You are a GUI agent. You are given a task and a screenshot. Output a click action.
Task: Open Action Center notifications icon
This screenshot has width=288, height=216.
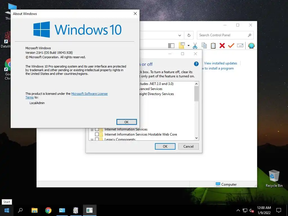pos(279,210)
